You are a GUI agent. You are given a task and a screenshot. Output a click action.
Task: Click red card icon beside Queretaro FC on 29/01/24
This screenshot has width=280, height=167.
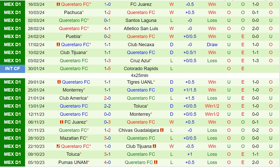pyautogui.click(x=59, y=82)
